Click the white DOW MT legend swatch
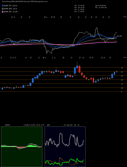This screenshot has width=127, height=167. pos(3,9)
